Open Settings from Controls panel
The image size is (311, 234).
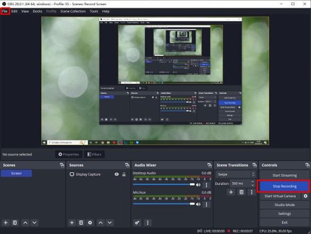point(284,214)
